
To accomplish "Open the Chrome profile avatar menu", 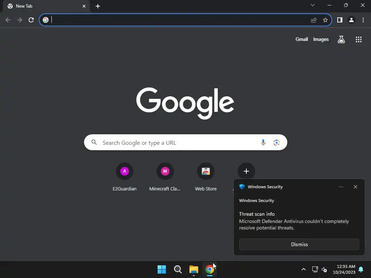I will [351, 20].
